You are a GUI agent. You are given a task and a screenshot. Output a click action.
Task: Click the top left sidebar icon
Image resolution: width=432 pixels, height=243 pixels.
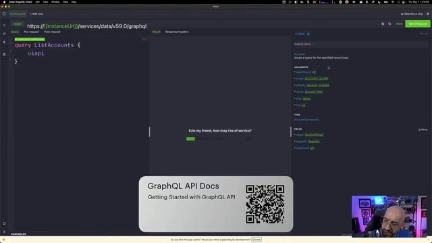4,25
